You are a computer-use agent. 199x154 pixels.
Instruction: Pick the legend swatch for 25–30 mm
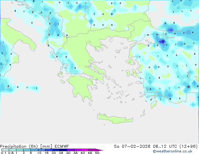[x=63, y=150]
